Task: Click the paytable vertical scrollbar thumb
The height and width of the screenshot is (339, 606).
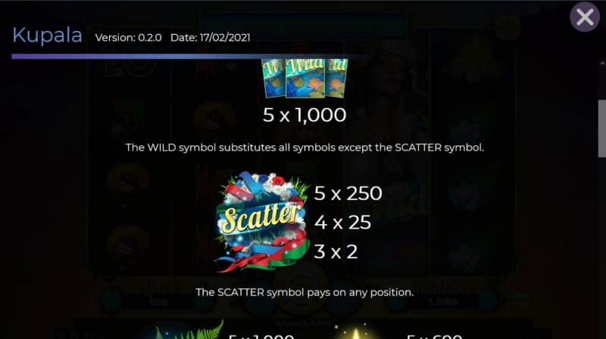Action: tap(602, 128)
